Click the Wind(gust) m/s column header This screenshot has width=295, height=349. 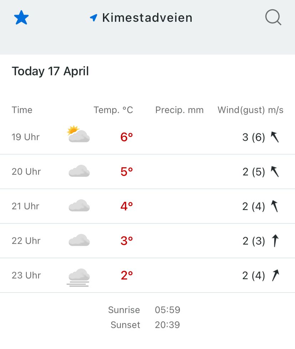click(250, 110)
